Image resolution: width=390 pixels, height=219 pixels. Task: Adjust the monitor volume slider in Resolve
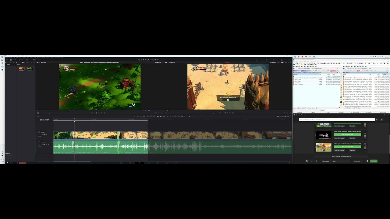tap(282, 116)
